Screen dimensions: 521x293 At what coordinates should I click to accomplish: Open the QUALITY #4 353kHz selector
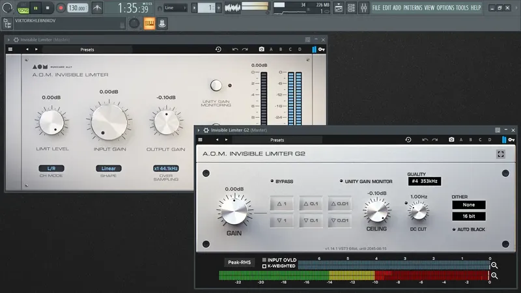pos(425,181)
